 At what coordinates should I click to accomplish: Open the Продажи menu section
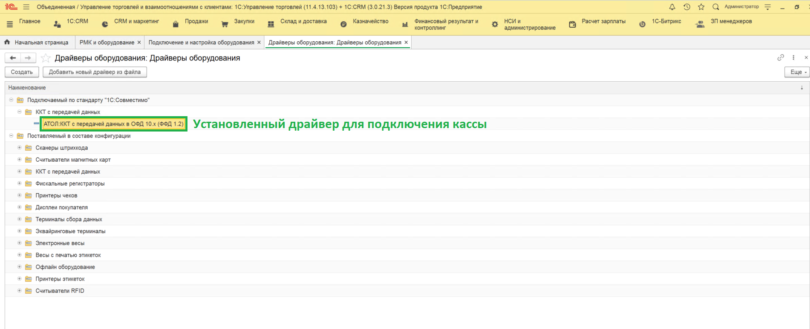pos(196,21)
